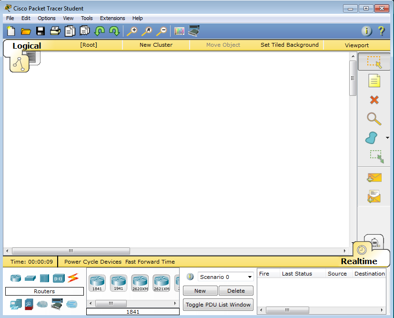Click Fast Forward Time
The width and height of the screenshot is (394, 318).
coord(150,262)
